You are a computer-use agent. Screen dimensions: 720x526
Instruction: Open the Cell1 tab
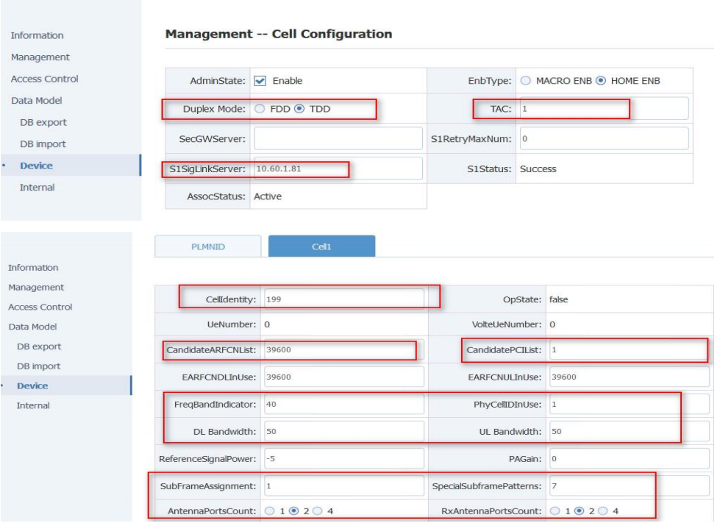click(321, 247)
